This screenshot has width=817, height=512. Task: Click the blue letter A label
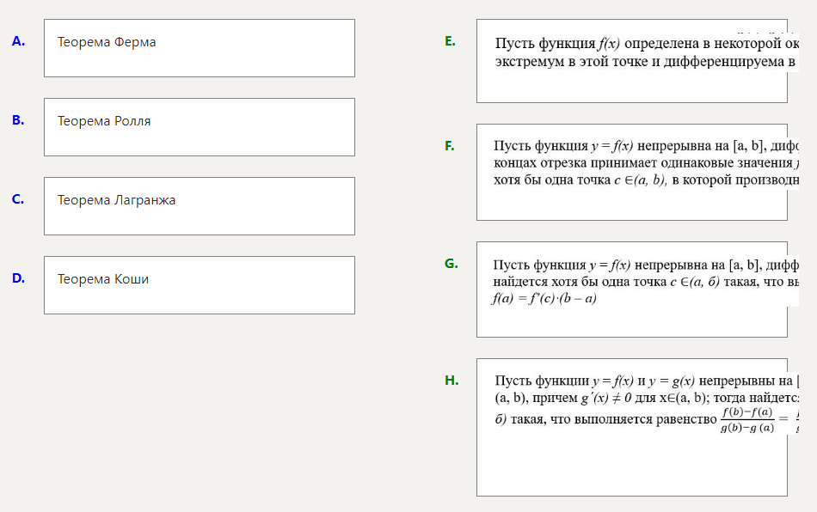pyautogui.click(x=18, y=40)
